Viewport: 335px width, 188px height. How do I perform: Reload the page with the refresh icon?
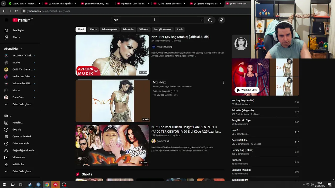[16, 11]
